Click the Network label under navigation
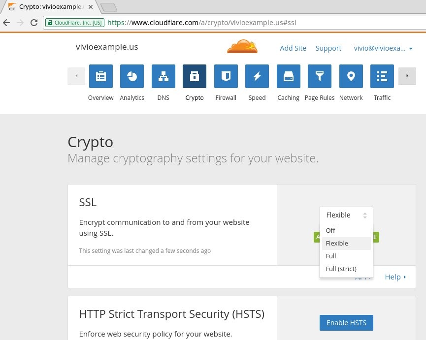Screen dimensions: 426x340 point(351,98)
